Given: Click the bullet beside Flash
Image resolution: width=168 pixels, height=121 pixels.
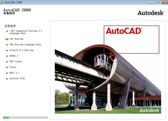Looking at the screenshot, I should tap(7, 67).
